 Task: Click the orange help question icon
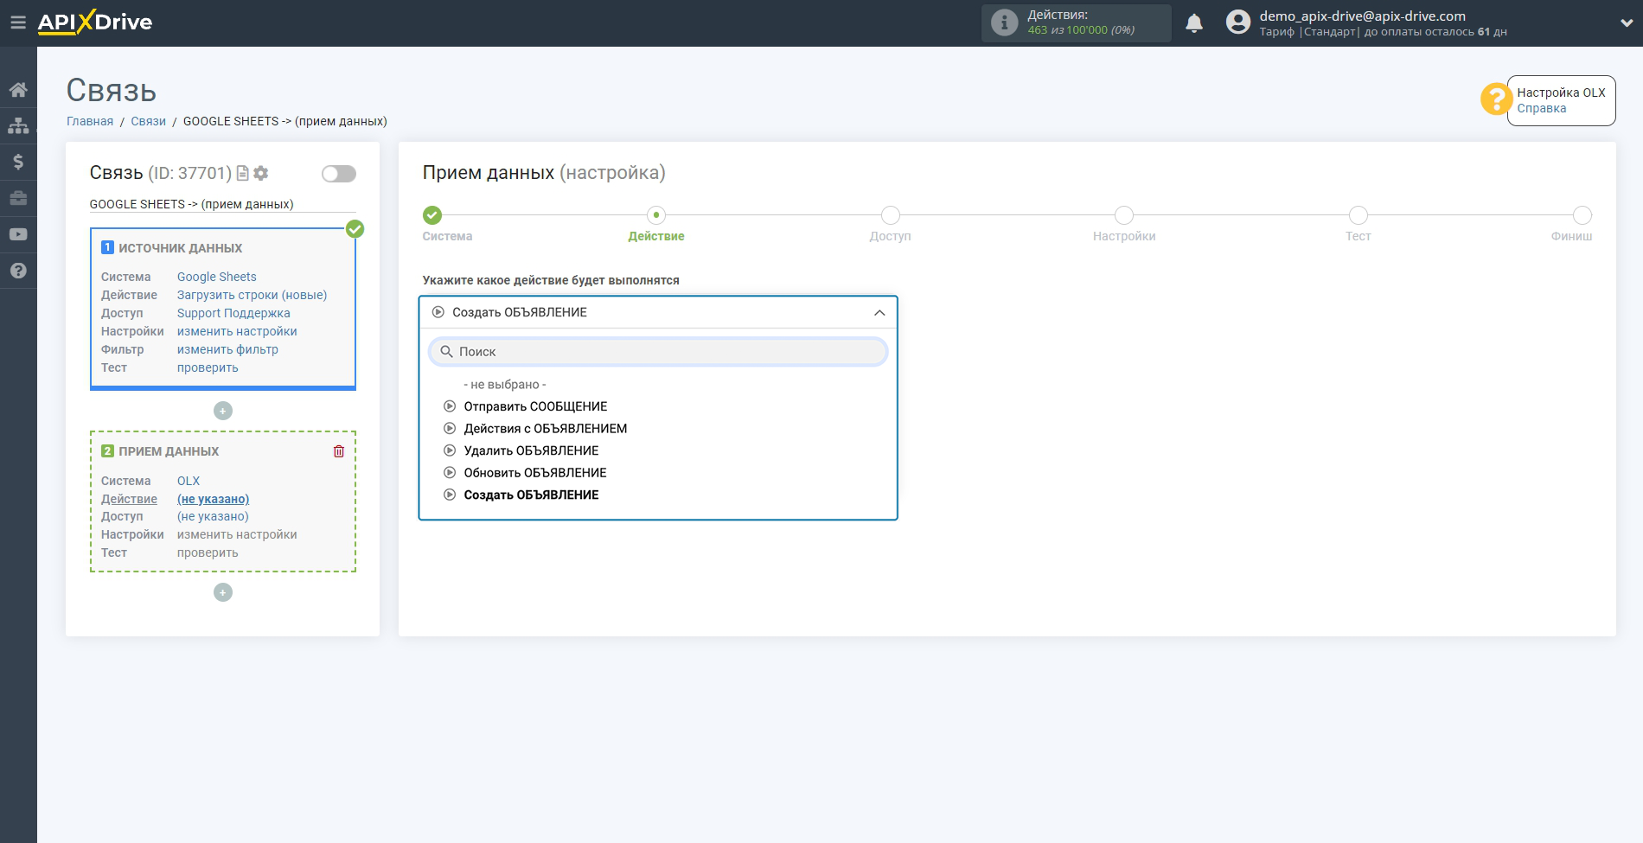(x=1495, y=99)
